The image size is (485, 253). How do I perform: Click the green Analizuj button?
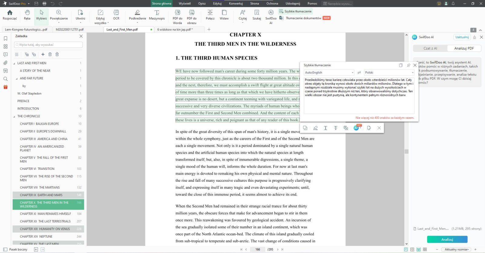click(x=447, y=239)
